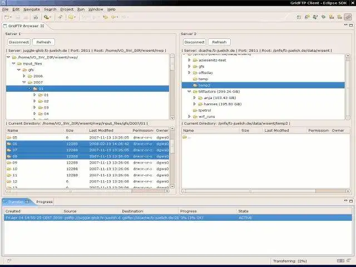The image size is (356, 267).
Task: Click the parent folder ".." icon in Server 2 table
Action: click(185, 137)
